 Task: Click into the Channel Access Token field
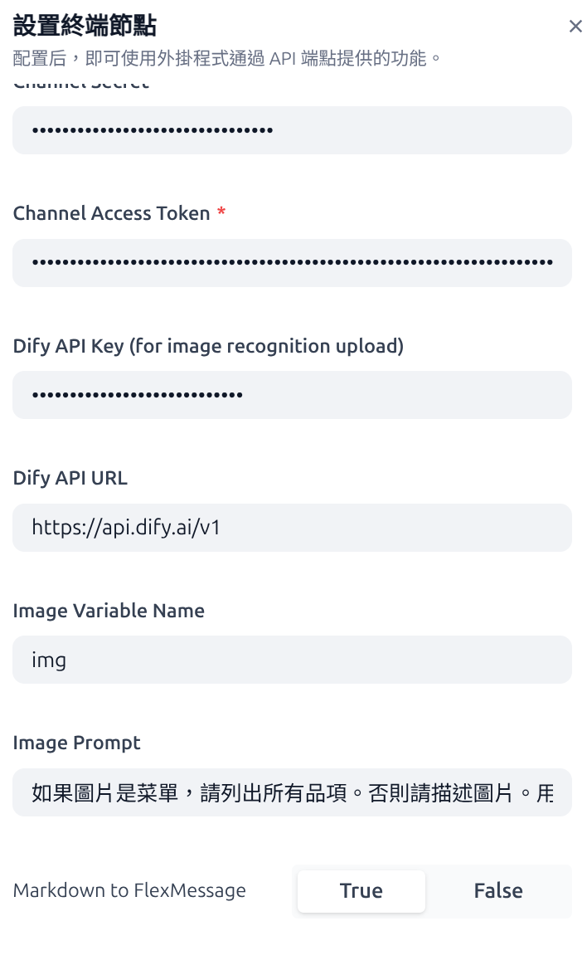pos(292,263)
